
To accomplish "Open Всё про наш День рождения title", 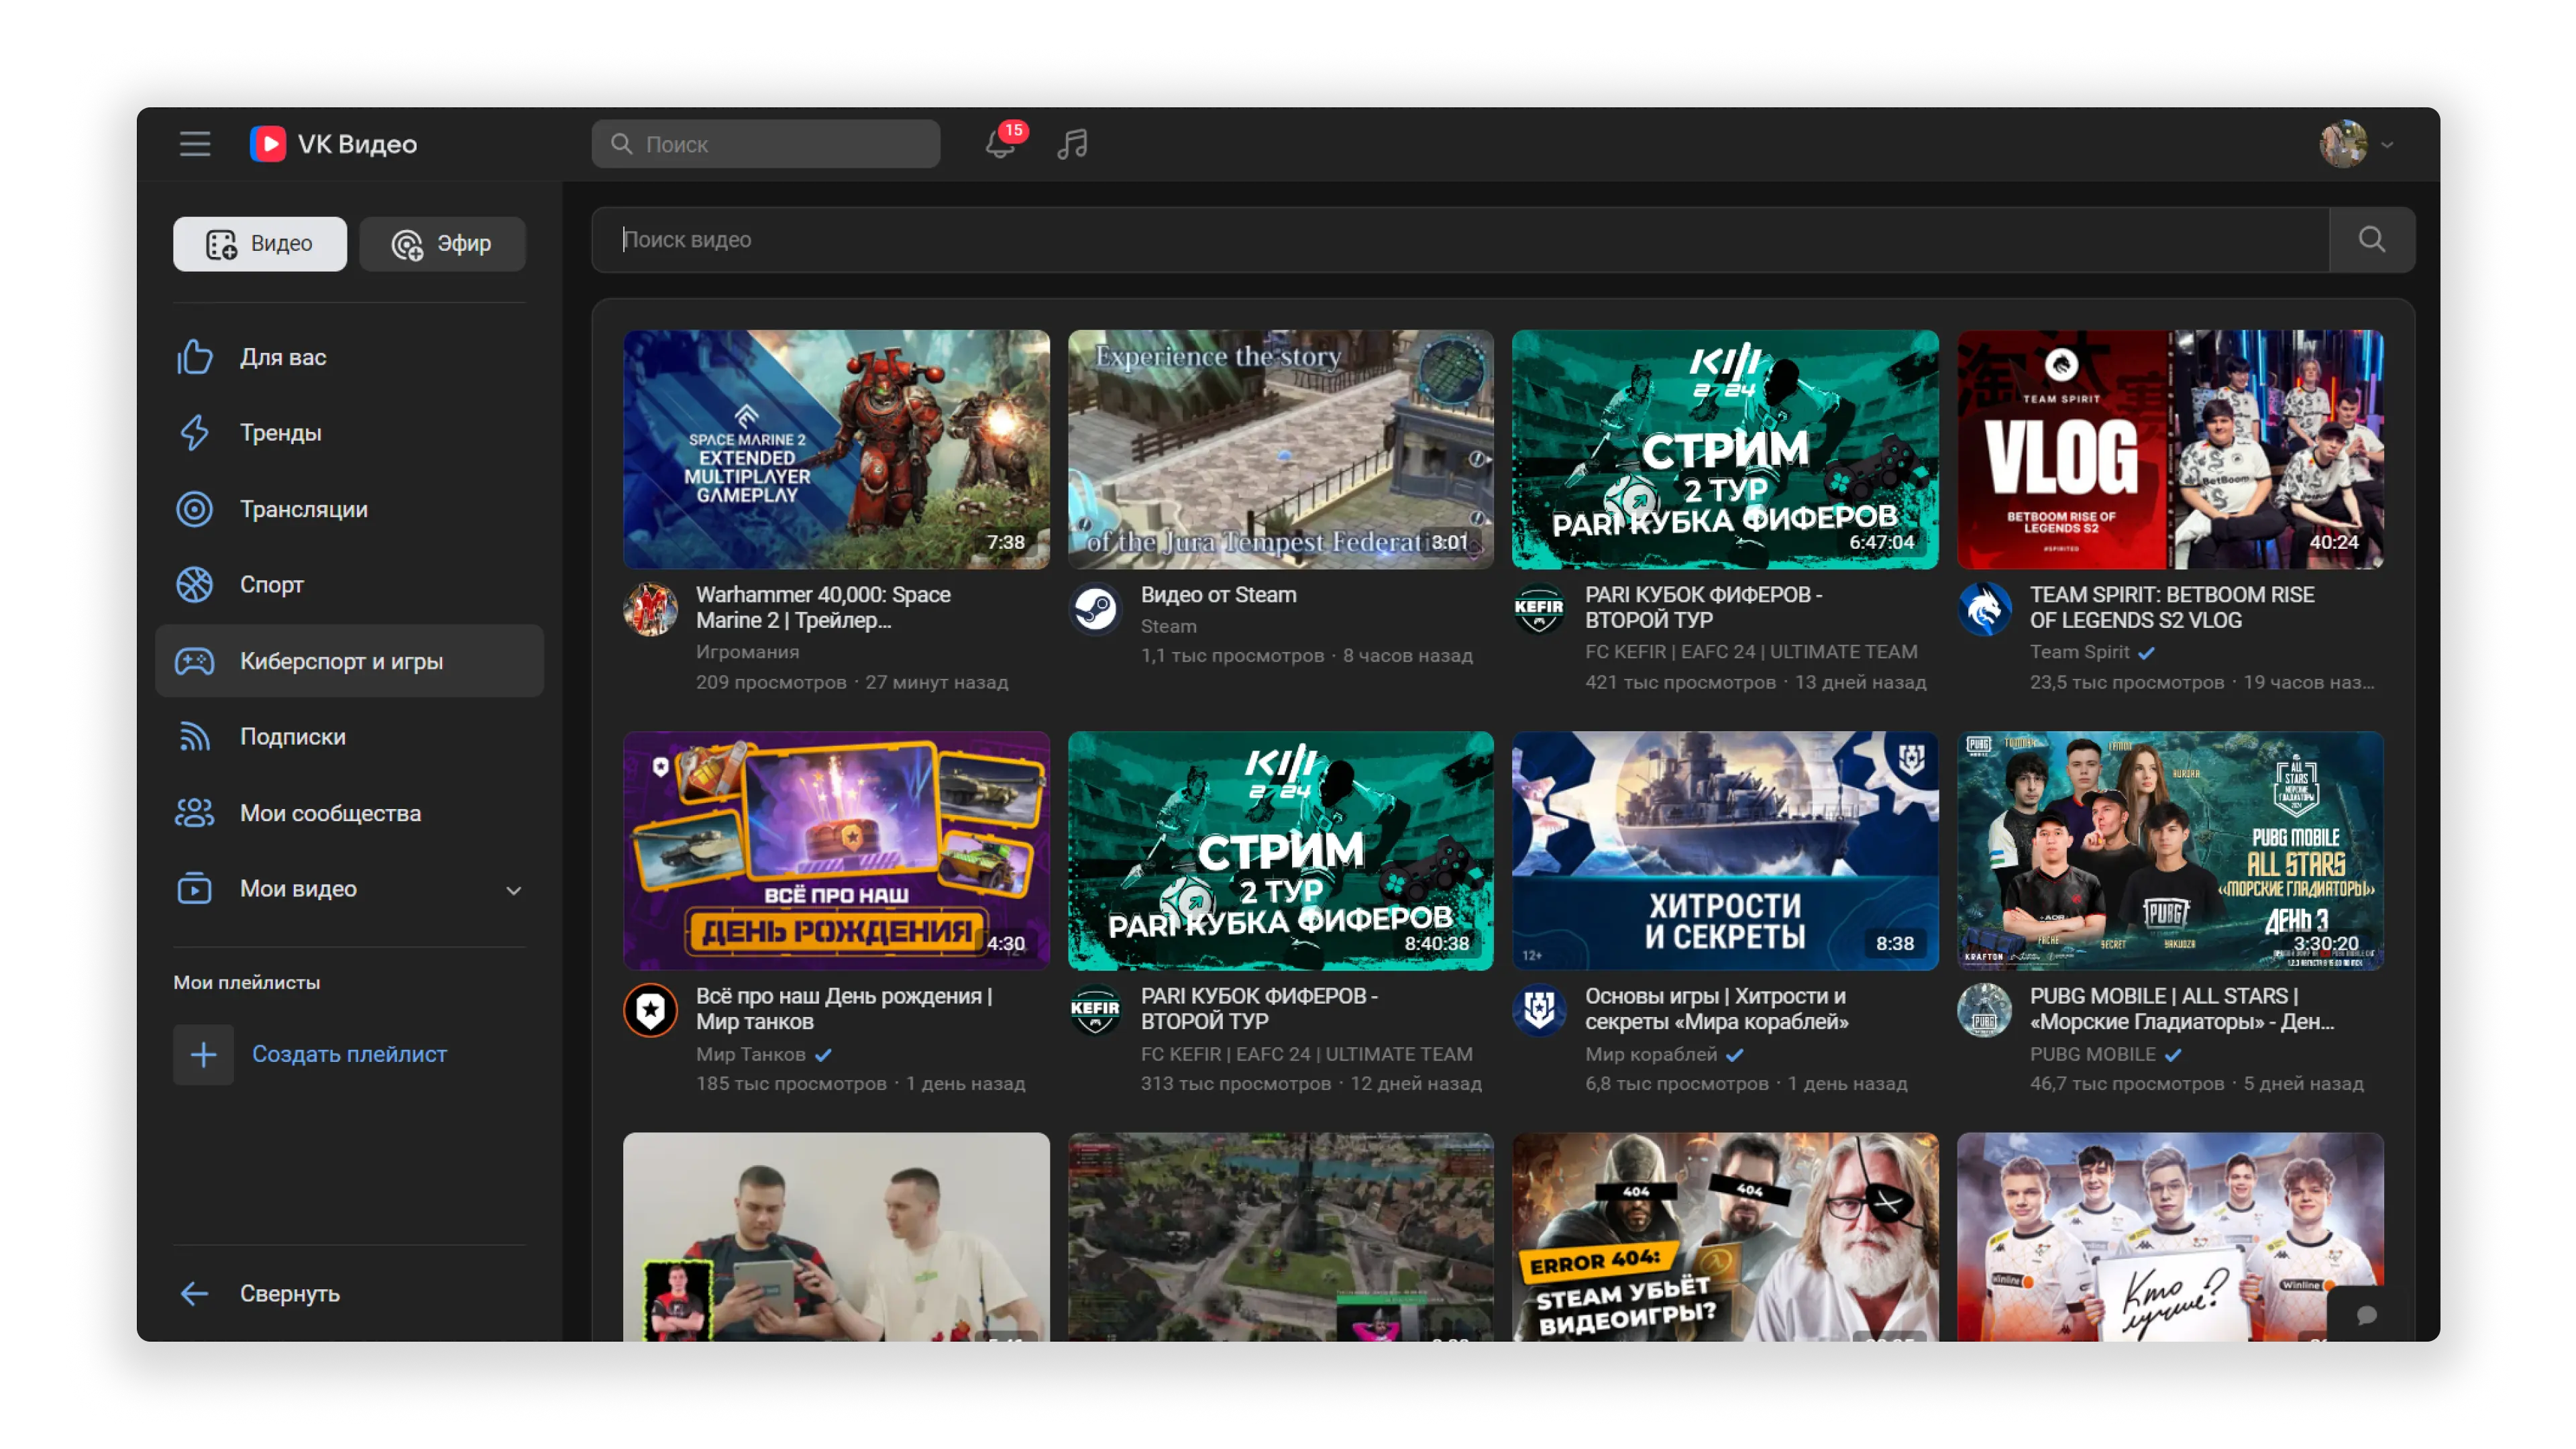I will (844, 1009).
